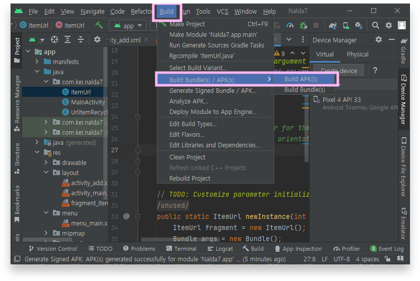Open Project panel options gear icon
Image resolution: width=420 pixels, height=281 pixels.
click(x=97, y=40)
